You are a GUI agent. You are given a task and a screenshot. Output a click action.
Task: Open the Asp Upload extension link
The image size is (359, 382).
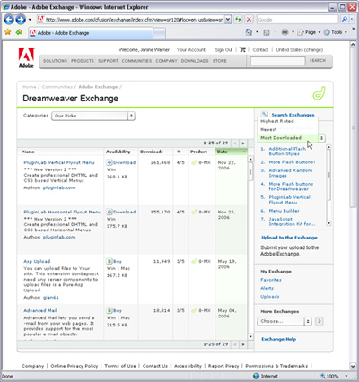[x=37, y=261]
